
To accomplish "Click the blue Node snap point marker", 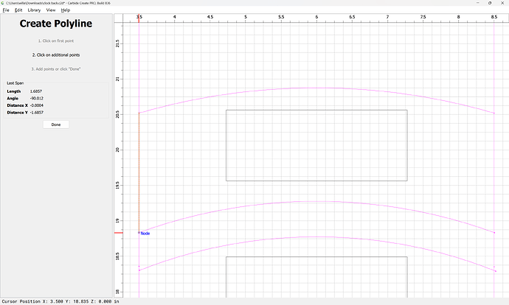I will coord(139,233).
